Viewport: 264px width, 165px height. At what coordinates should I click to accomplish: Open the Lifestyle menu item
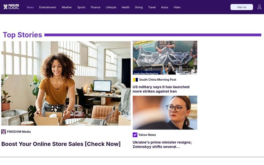click(111, 7)
